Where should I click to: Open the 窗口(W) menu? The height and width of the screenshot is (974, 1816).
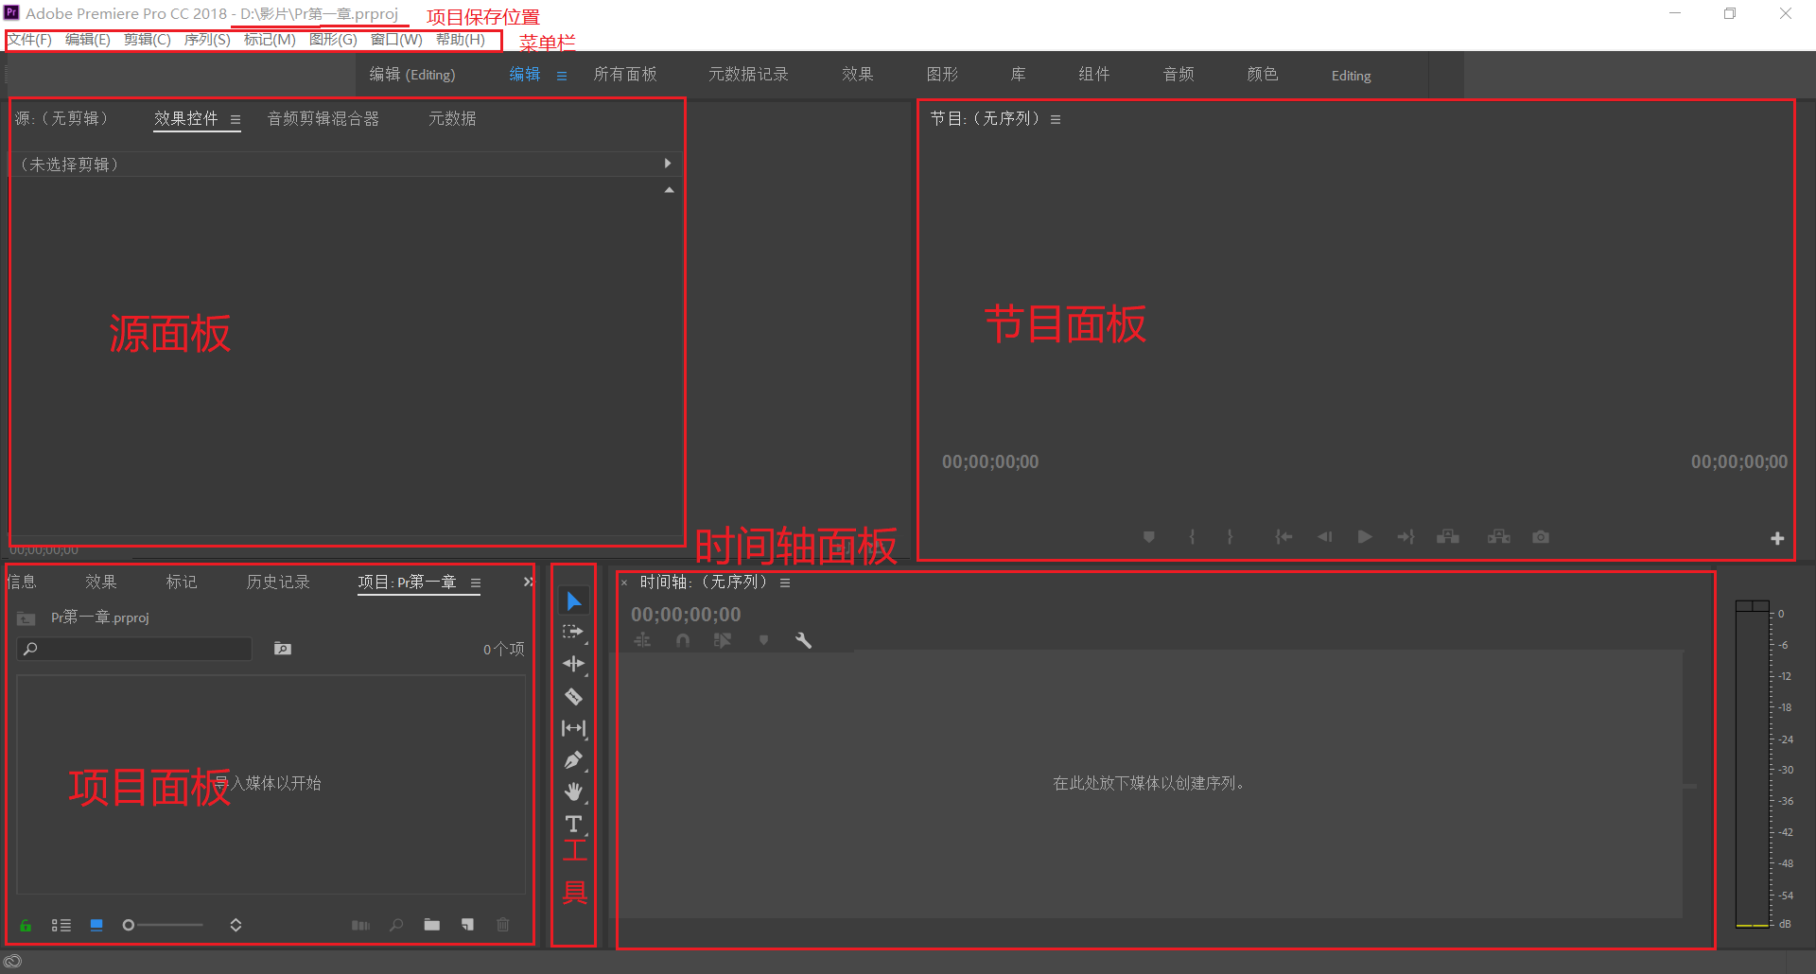(x=396, y=40)
